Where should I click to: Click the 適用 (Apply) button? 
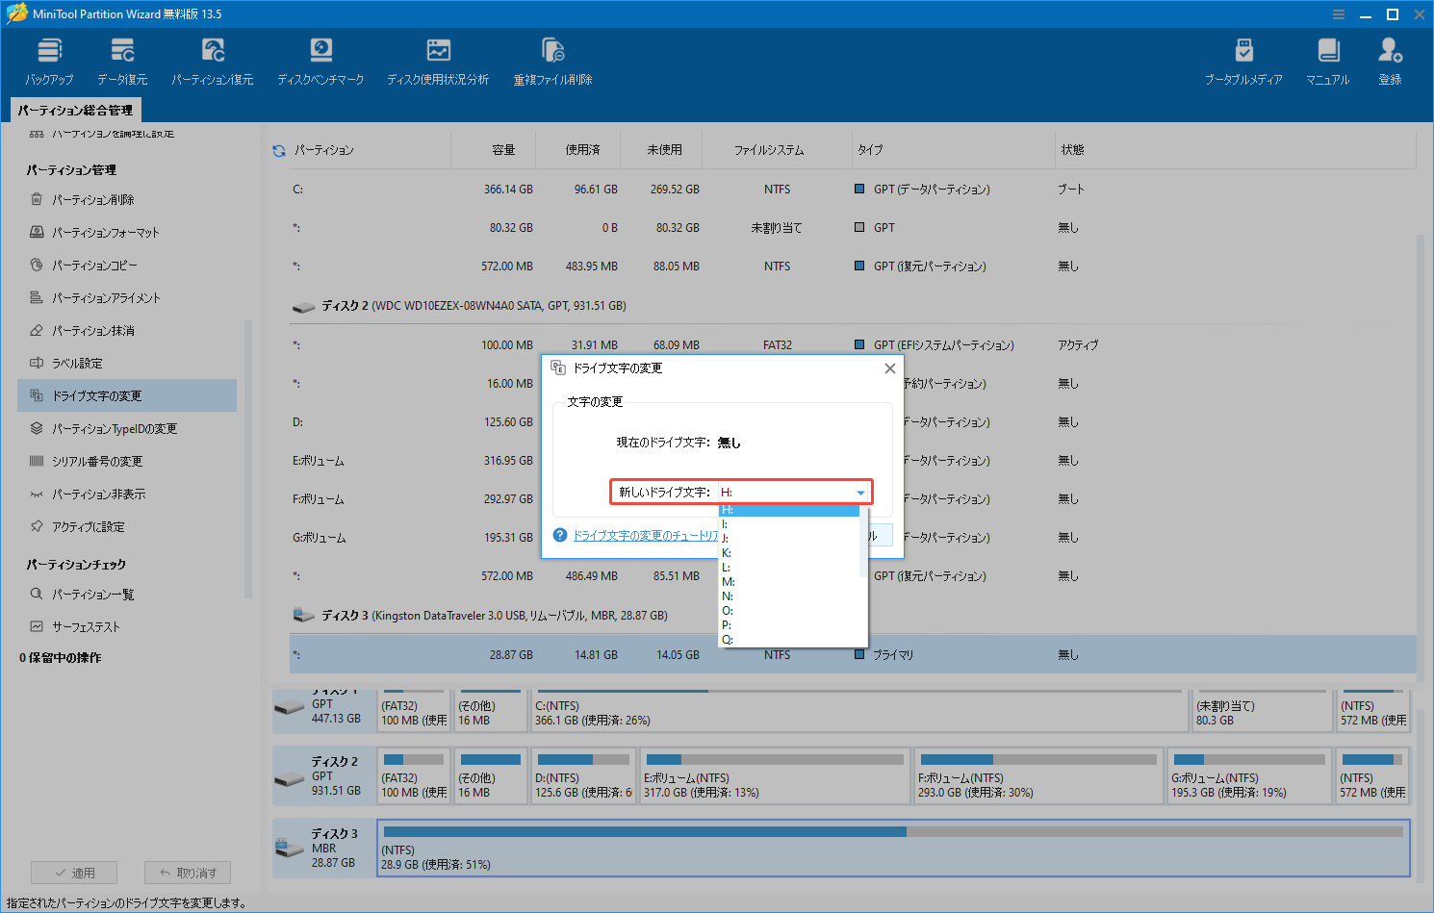74,872
